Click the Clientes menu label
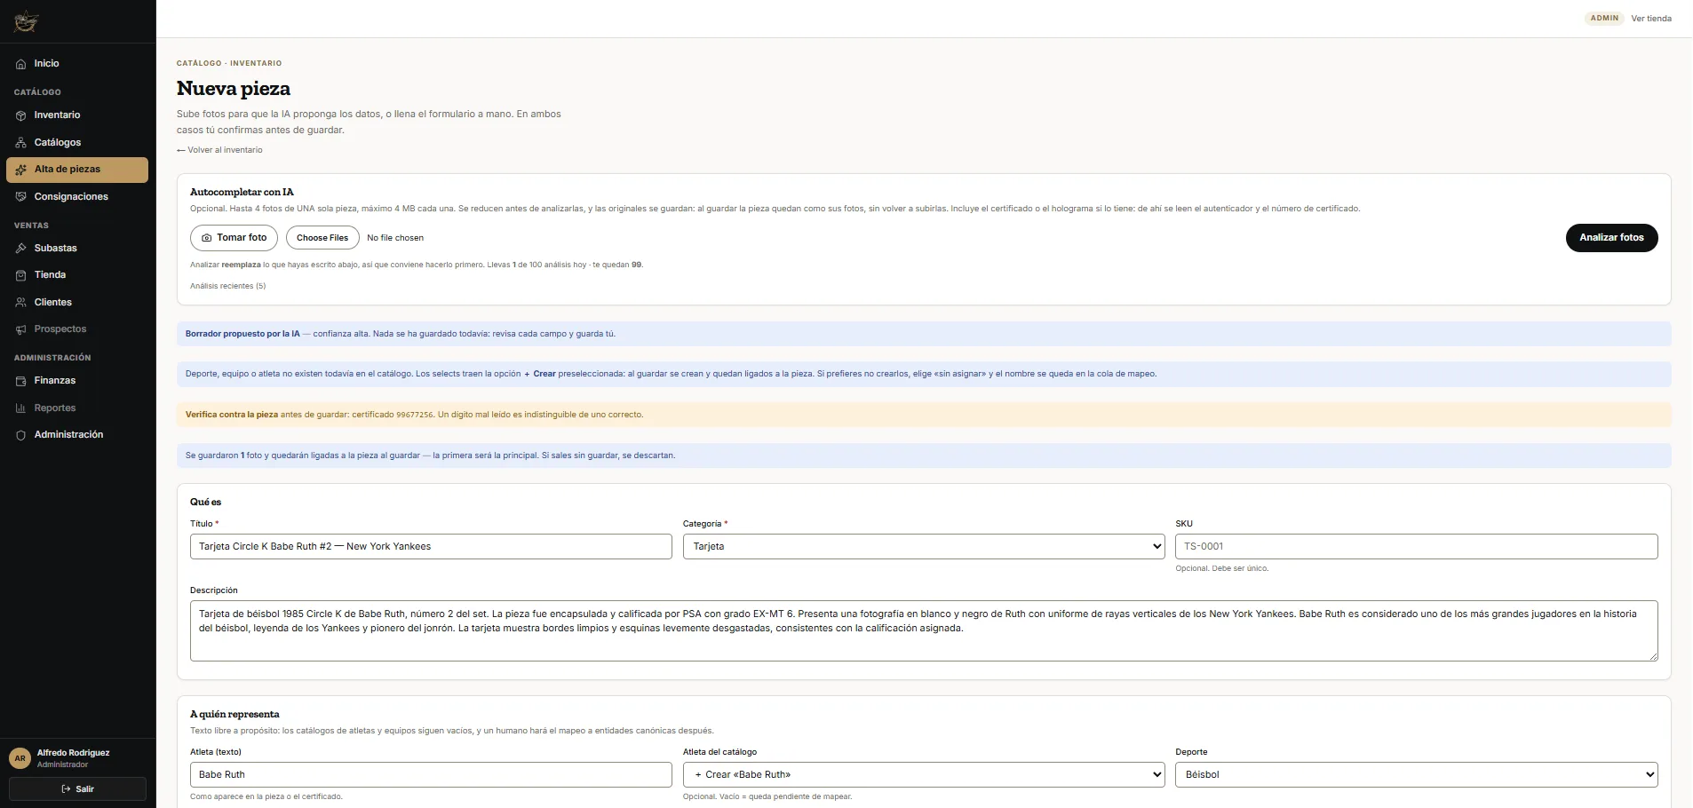Image resolution: width=1693 pixels, height=808 pixels. tap(53, 303)
